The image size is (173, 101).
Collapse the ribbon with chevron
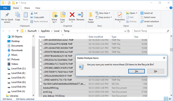click(167, 8)
